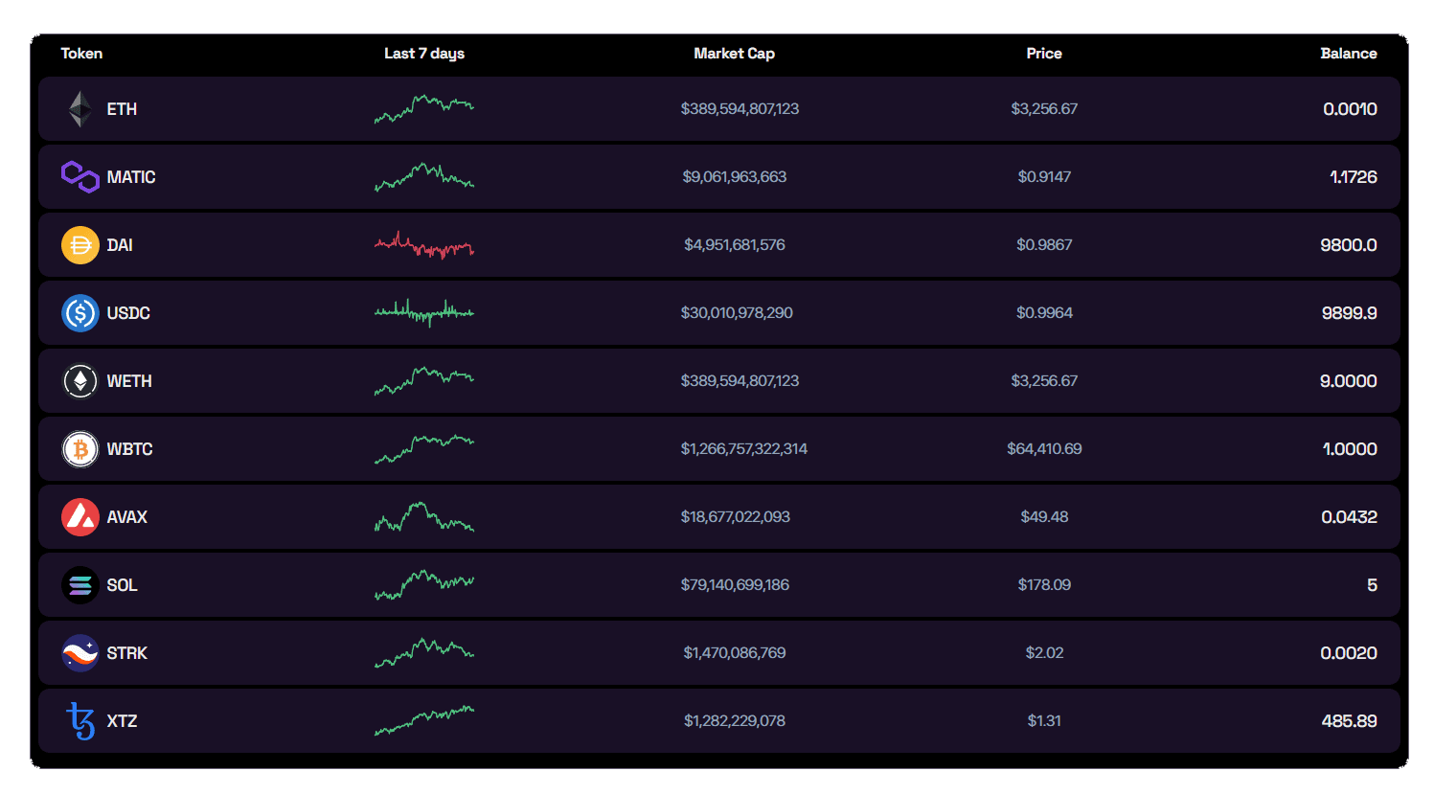The width and height of the screenshot is (1434, 794).
Task: Select the WETH token name
Action: (129, 381)
